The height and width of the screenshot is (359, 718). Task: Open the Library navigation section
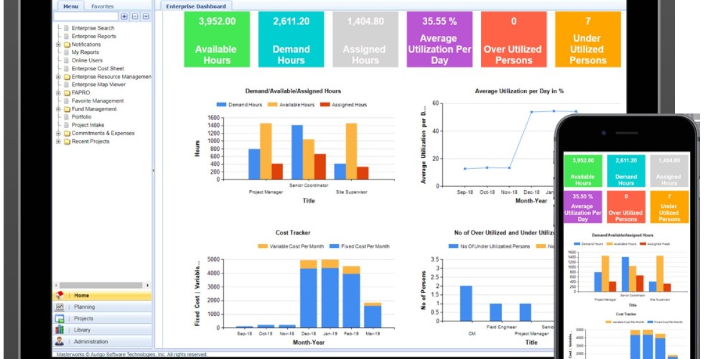[x=102, y=330]
